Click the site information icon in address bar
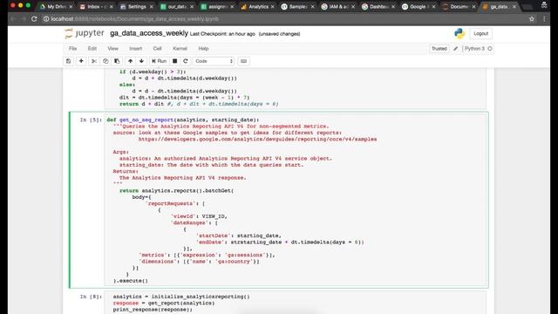 point(46,19)
